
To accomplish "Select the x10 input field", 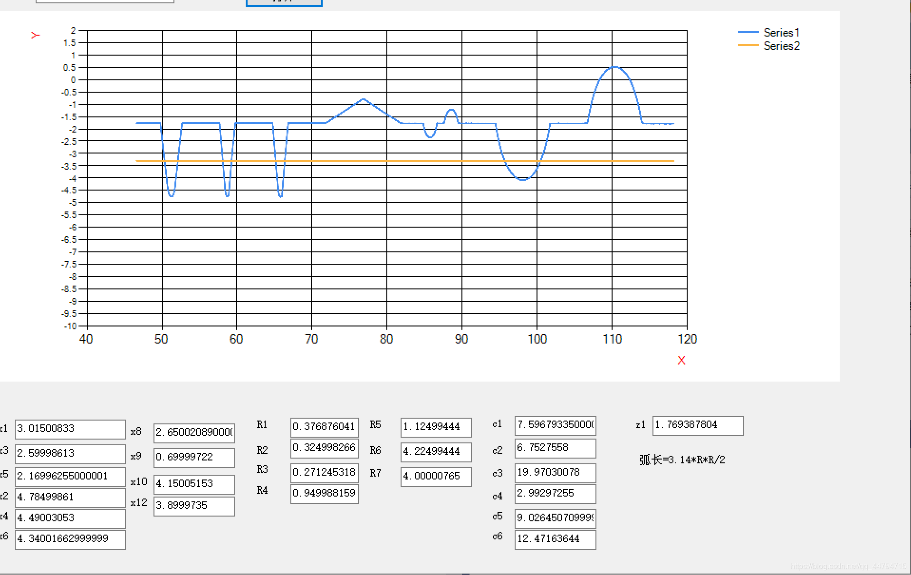I will pyautogui.click(x=194, y=484).
